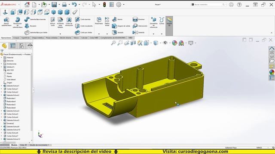
Task: Click the Redondeo fillet tool
Action: coord(99,21)
